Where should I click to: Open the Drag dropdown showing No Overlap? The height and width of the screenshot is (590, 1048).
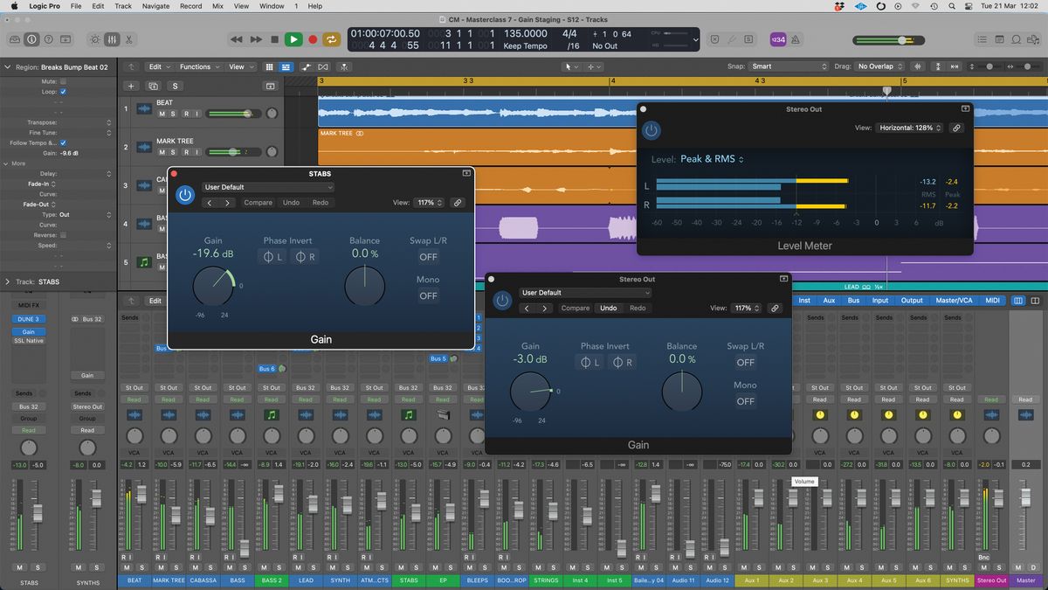click(x=878, y=66)
